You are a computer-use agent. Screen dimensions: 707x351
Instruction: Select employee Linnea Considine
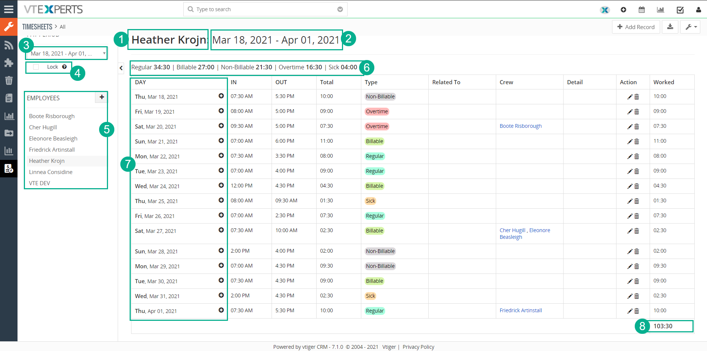pos(51,172)
